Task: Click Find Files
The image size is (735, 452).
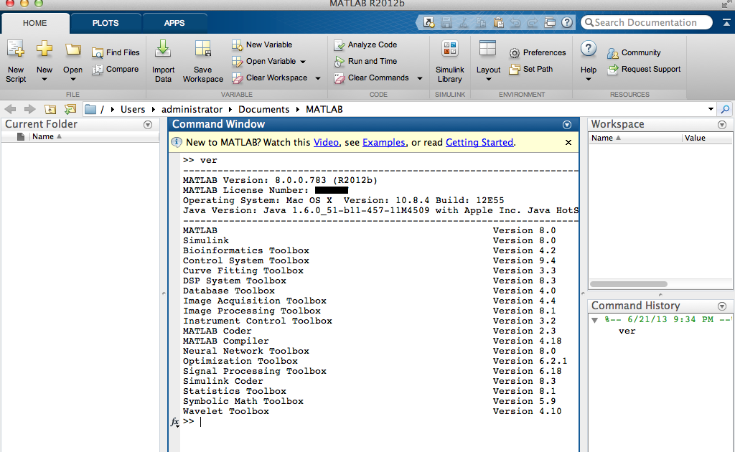Action: (x=116, y=52)
